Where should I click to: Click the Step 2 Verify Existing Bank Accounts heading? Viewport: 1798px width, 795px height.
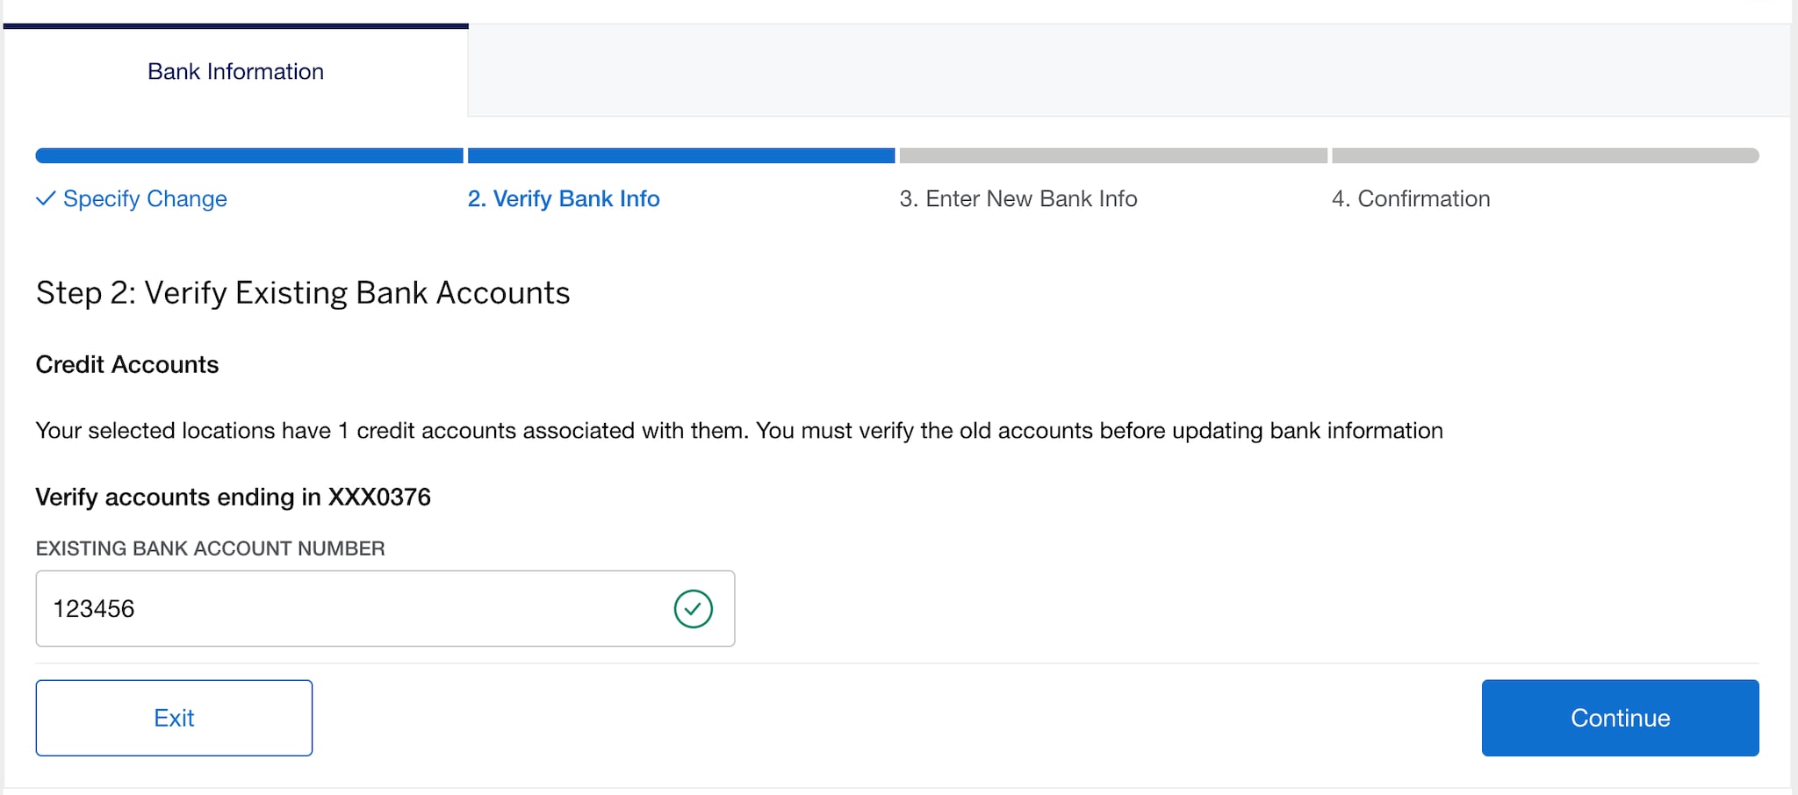click(302, 292)
